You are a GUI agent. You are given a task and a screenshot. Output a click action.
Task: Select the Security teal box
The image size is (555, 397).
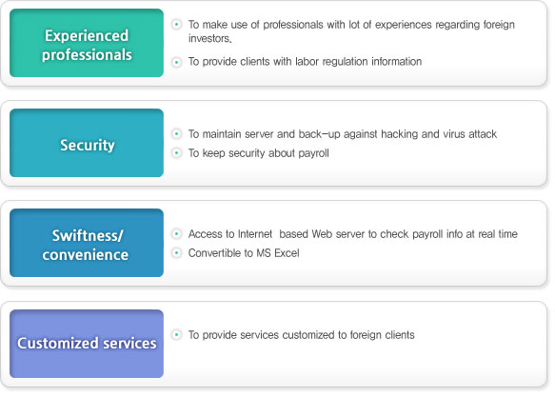coord(87,143)
